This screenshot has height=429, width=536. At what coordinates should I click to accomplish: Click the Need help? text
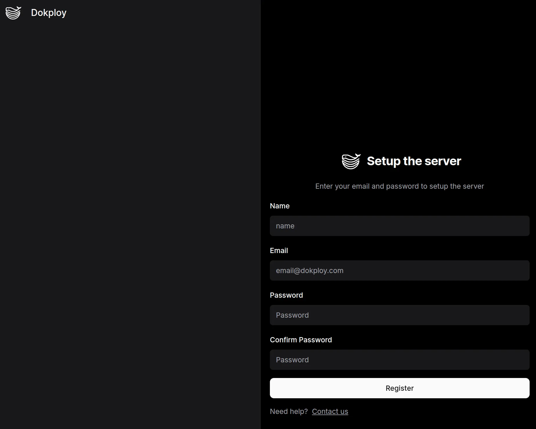[x=289, y=411]
